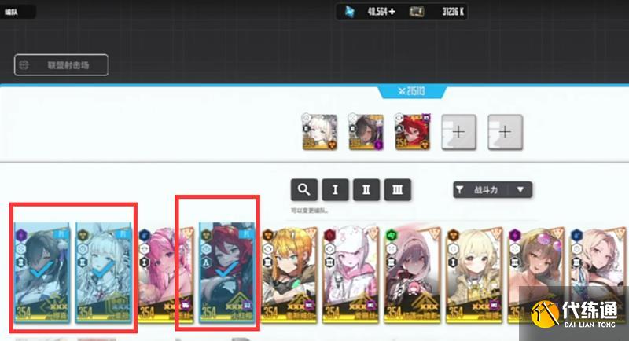The width and height of the screenshot is (629, 341).
Task: Select the orange-haired character card
Action: pyautogui.click(x=289, y=275)
